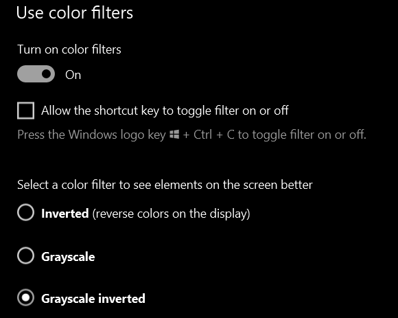398x318 pixels.
Task: Click "Press the Windows logo key" hint text
Action: [x=91, y=135]
